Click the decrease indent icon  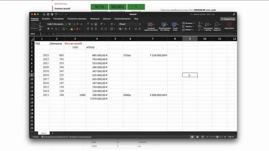click(x=102, y=29)
